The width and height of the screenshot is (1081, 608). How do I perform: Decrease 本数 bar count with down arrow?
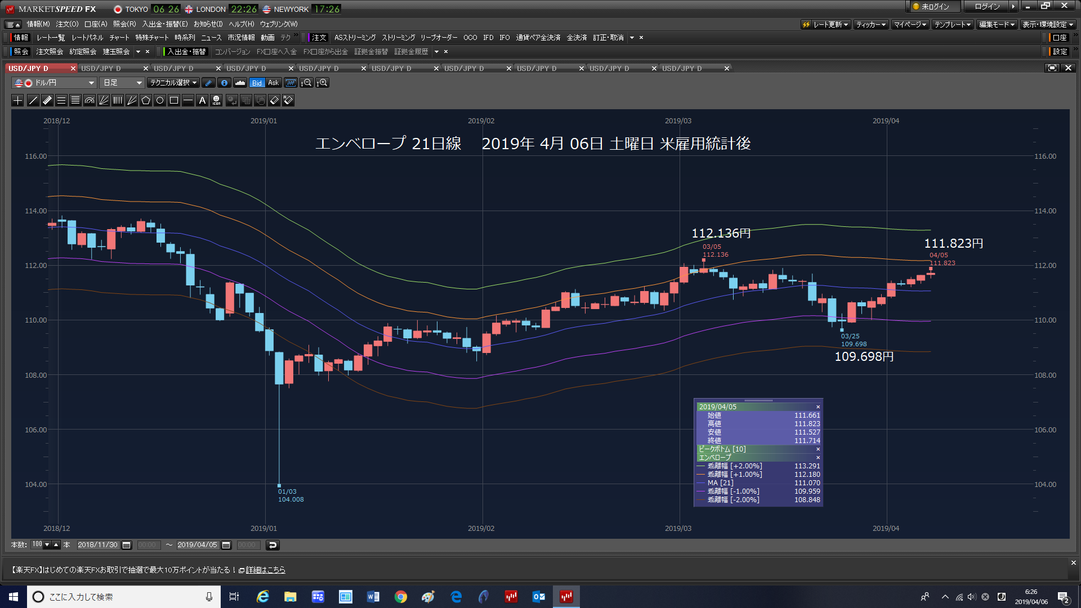(x=47, y=545)
